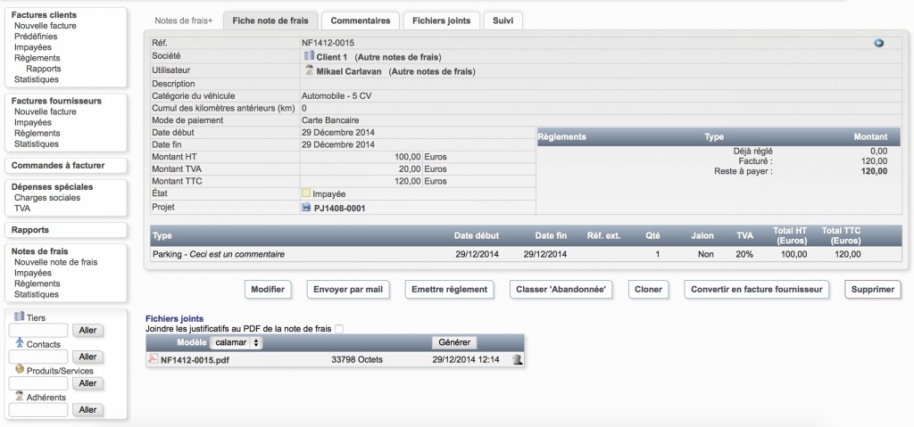Click Aller button for Adhérents search
The width and height of the screenshot is (914, 427).
pos(87,409)
